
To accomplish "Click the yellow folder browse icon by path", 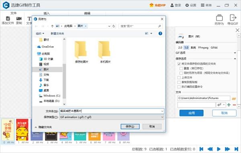I will click(x=234, y=99).
